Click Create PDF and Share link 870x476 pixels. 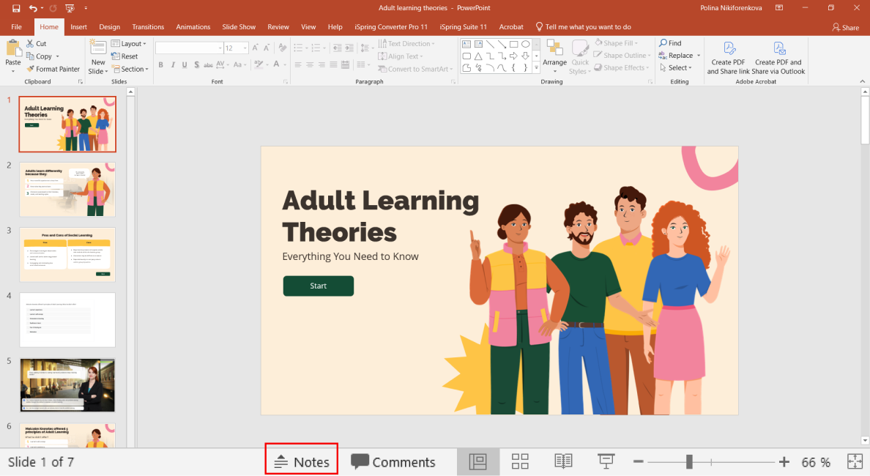728,58
